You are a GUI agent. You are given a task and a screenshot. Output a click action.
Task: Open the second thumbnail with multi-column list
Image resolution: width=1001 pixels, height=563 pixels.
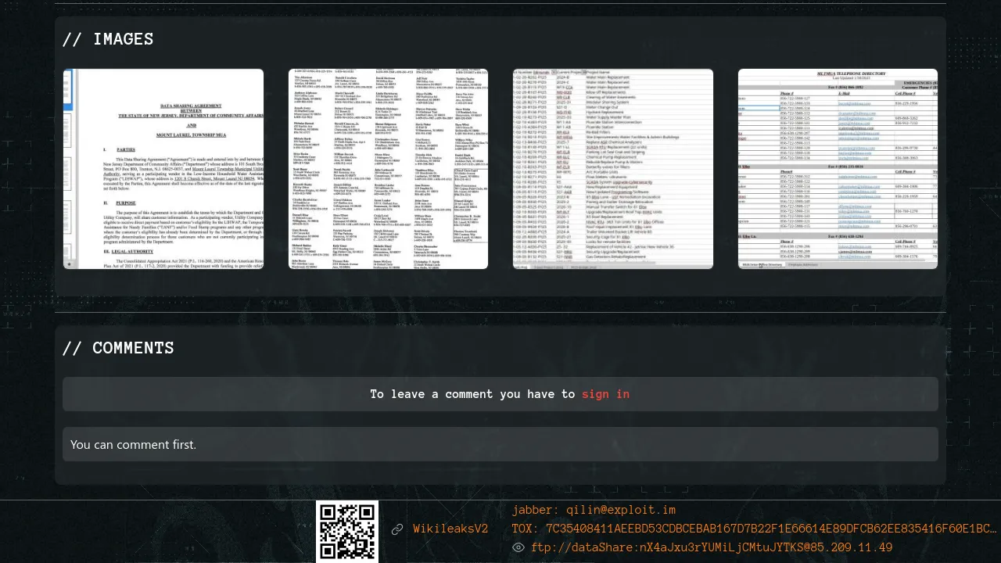(388, 169)
